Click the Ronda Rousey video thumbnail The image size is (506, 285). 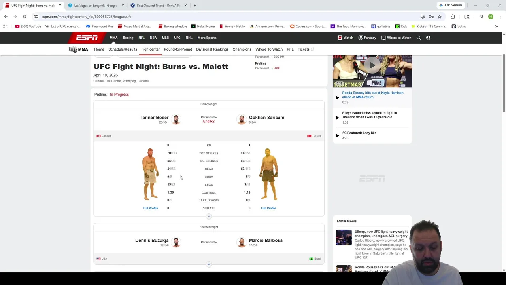pos(372,71)
